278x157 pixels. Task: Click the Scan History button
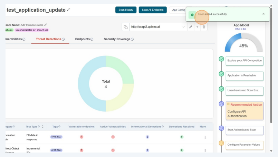click(x=126, y=10)
